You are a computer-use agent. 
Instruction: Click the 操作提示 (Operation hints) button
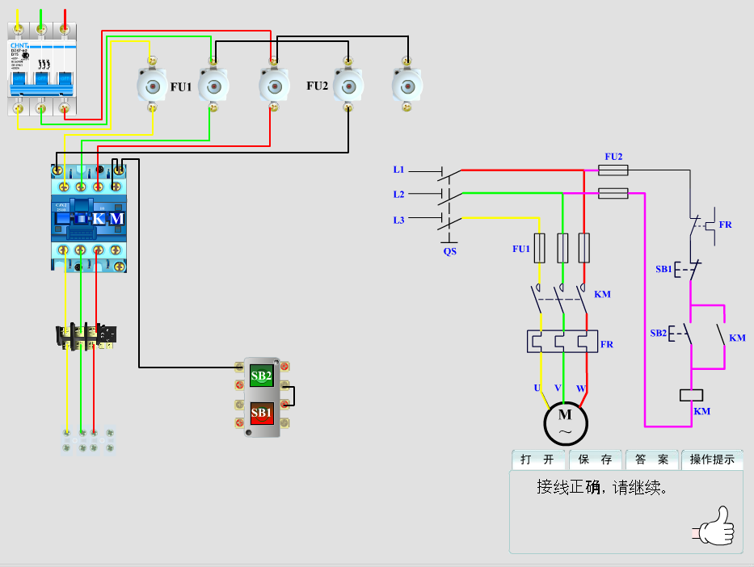712,460
